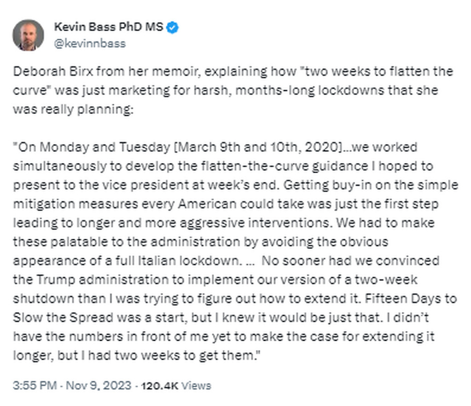The height and width of the screenshot is (406, 471).
Task: Click the Views label beside the count
Action: point(196,386)
